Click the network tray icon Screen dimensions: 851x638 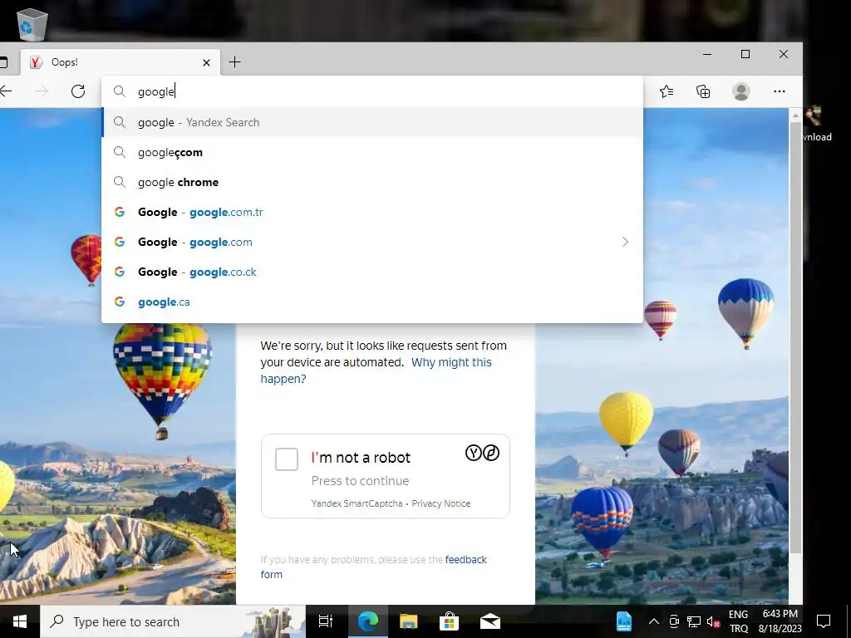coord(694,621)
